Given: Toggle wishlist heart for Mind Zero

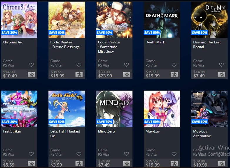Looking at the screenshot, I should click(x=126, y=154).
